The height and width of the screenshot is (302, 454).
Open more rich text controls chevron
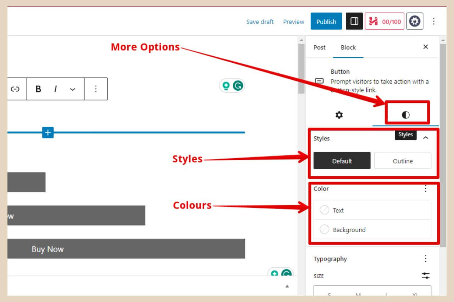[x=73, y=89]
